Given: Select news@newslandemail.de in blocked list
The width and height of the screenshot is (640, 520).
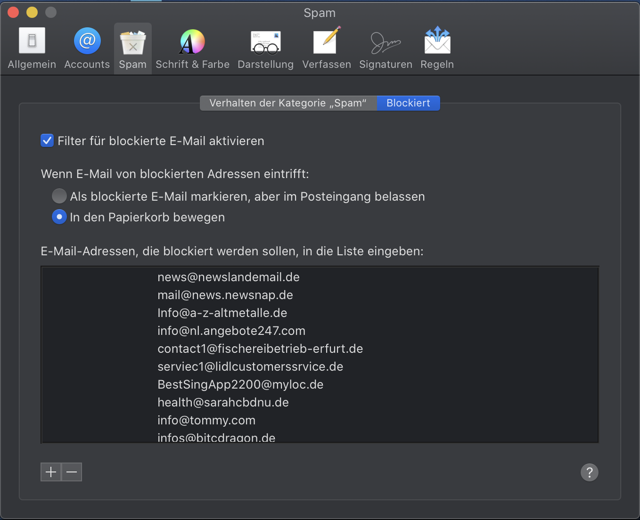Looking at the screenshot, I should coord(229,277).
